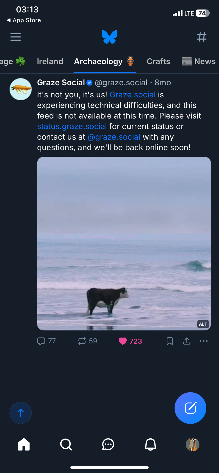
Task: View the cow on beach image
Action: point(124,243)
